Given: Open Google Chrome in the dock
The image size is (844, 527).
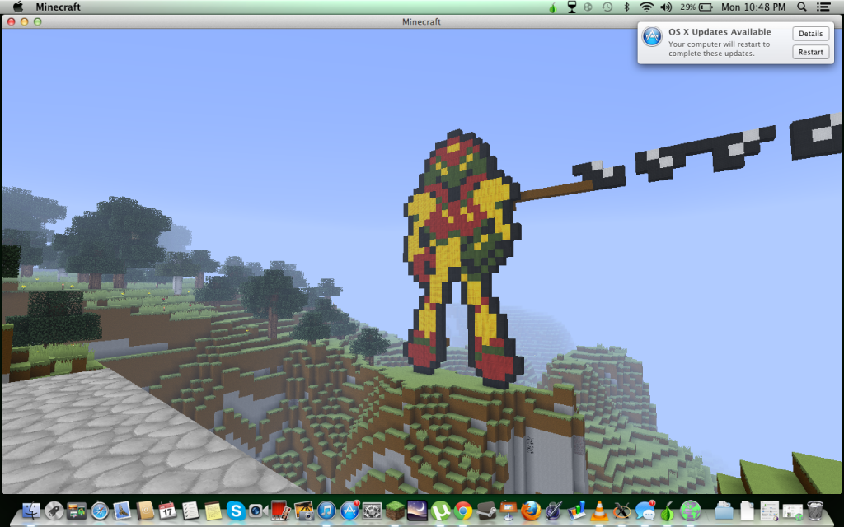Looking at the screenshot, I should tap(463, 510).
